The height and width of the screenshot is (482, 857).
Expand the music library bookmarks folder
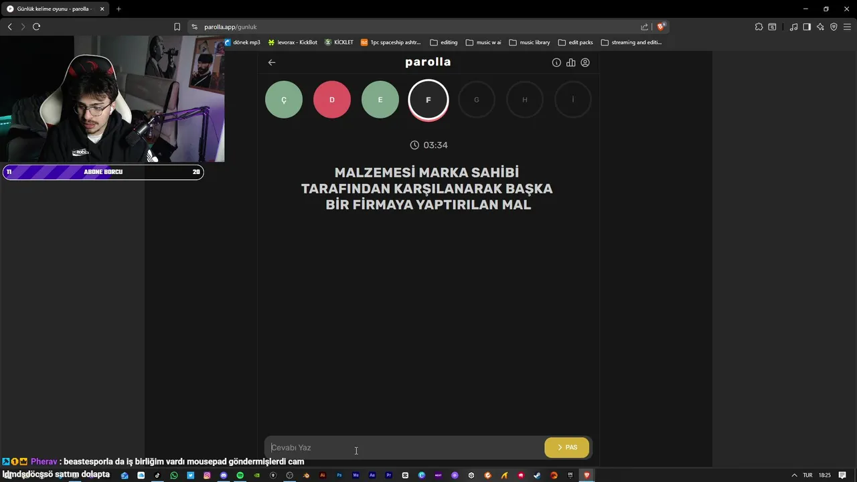click(x=530, y=42)
